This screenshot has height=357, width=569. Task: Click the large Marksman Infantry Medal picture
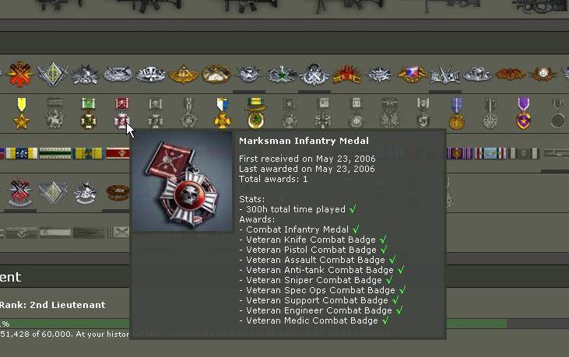[x=182, y=181]
